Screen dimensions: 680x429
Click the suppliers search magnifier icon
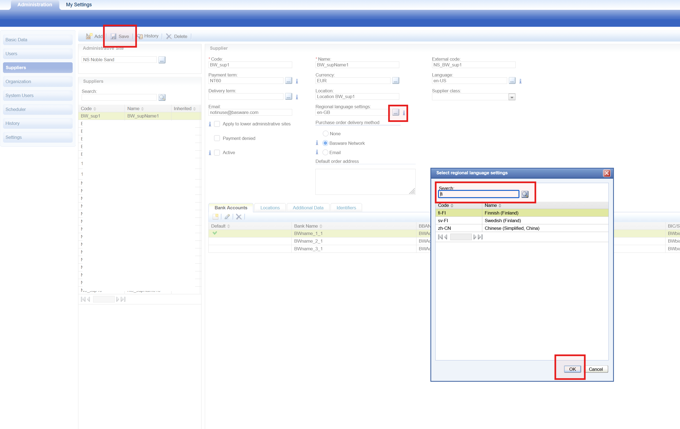pyautogui.click(x=162, y=98)
